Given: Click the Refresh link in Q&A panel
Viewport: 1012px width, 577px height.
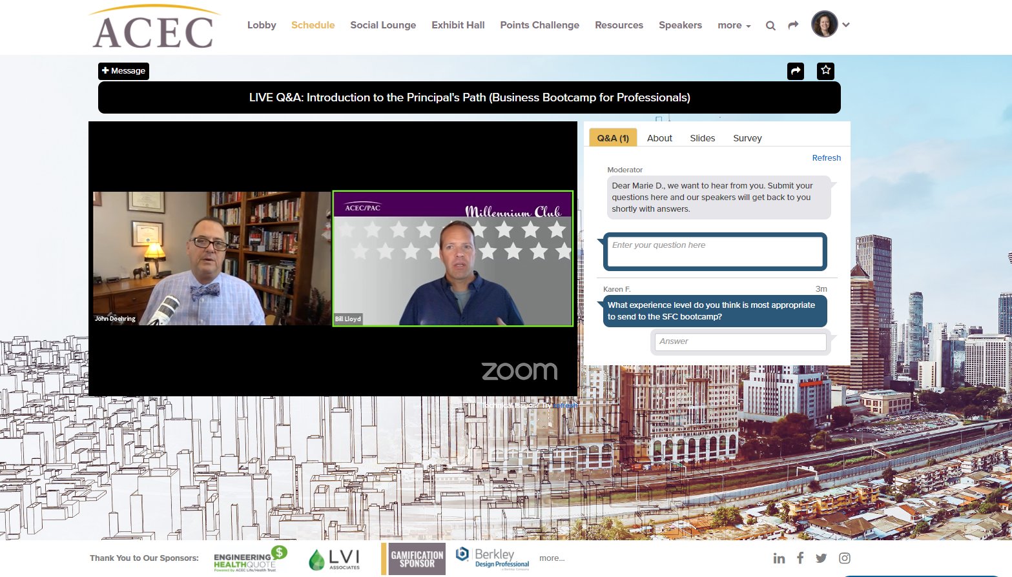Looking at the screenshot, I should pos(826,158).
